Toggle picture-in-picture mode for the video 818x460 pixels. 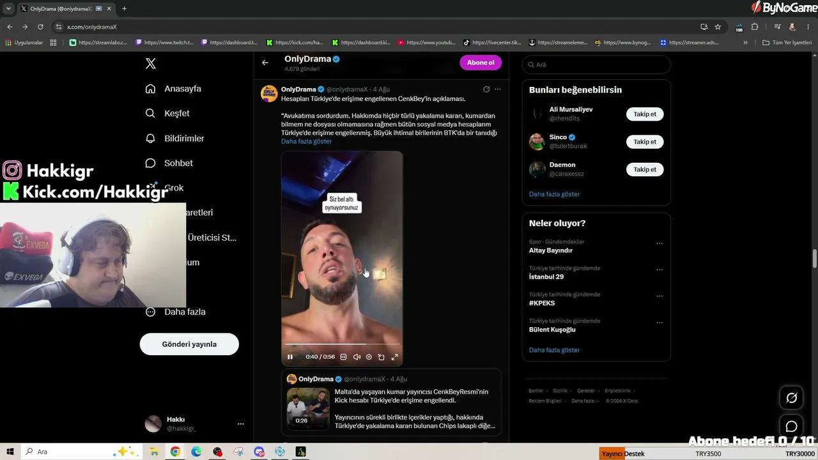(x=381, y=357)
